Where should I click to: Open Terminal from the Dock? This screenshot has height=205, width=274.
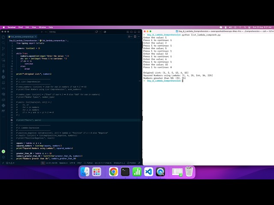(125, 172)
